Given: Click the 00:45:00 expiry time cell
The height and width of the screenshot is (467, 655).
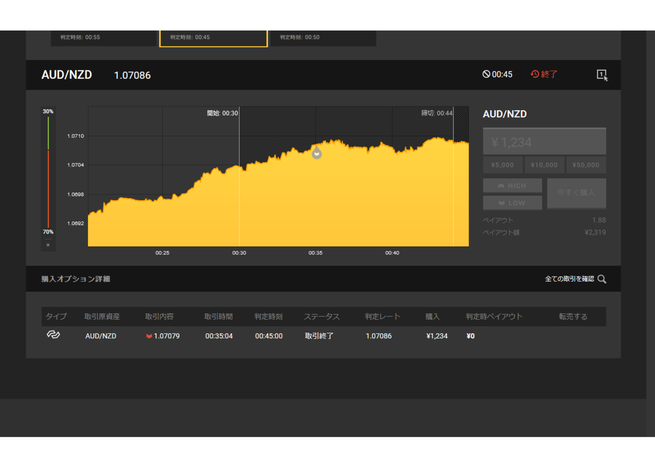Looking at the screenshot, I should click(269, 336).
